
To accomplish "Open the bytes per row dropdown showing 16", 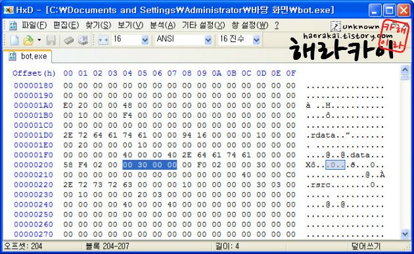I will [x=145, y=40].
